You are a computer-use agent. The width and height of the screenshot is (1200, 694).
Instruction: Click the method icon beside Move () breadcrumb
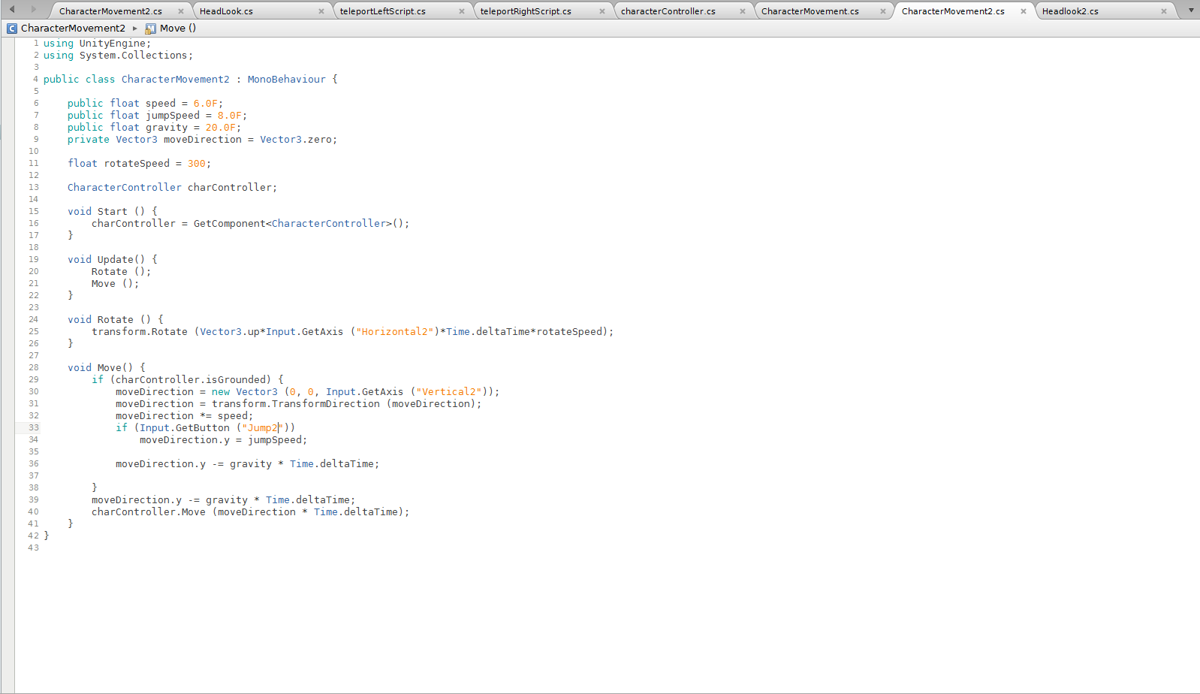151,29
